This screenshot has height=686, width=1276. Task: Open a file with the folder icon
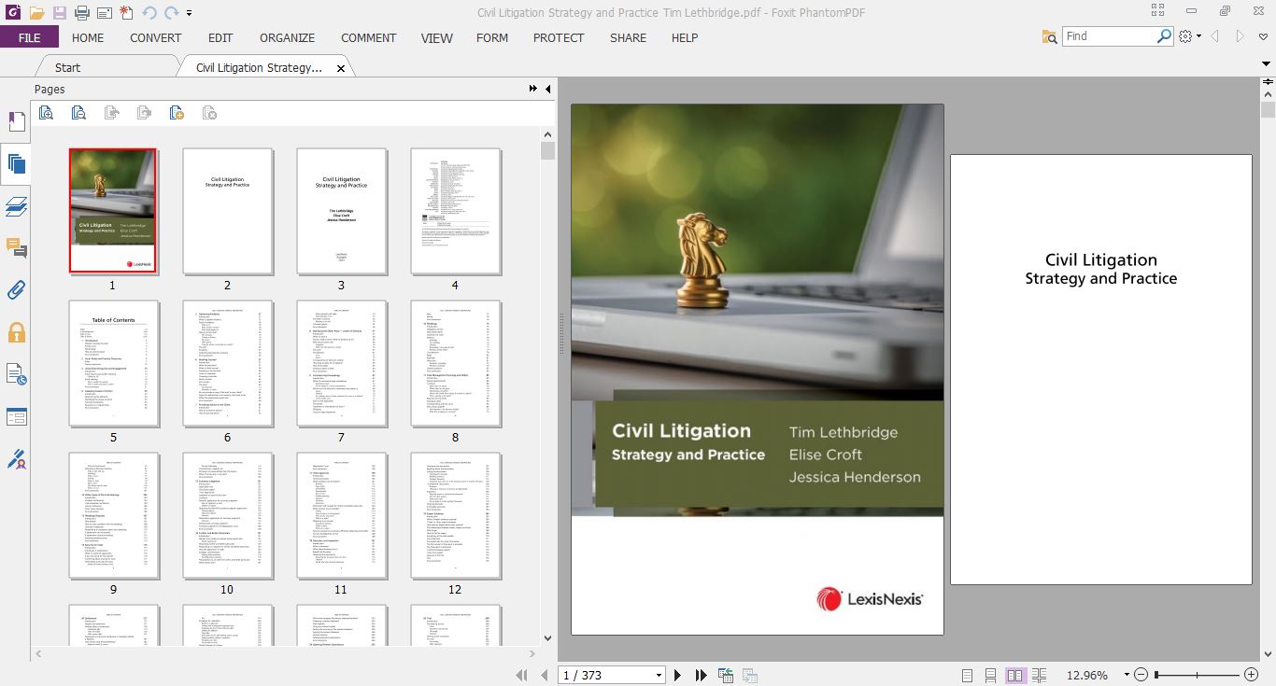[36, 13]
